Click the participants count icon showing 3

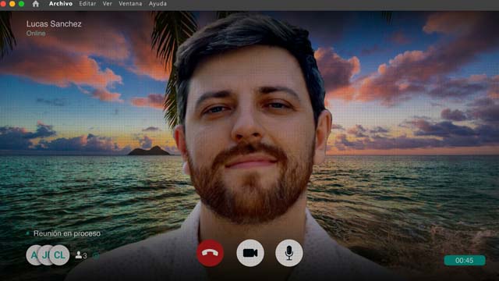tap(81, 255)
